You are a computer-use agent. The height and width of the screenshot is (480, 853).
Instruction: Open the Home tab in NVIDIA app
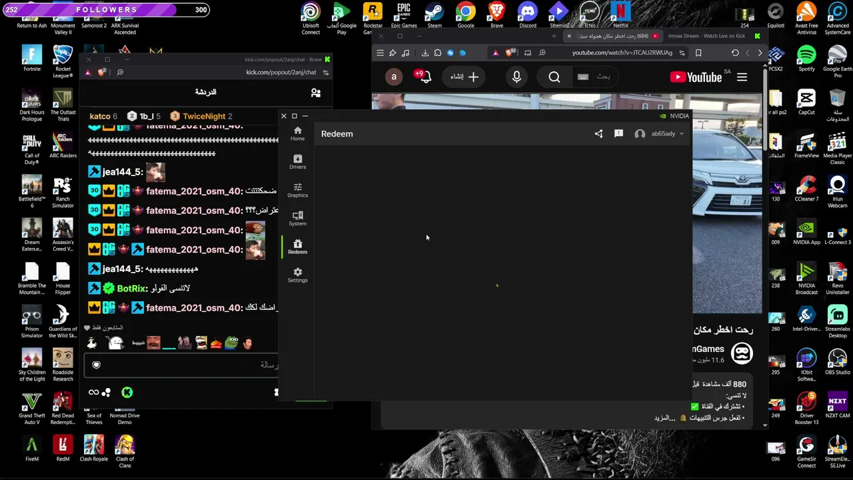tap(297, 133)
